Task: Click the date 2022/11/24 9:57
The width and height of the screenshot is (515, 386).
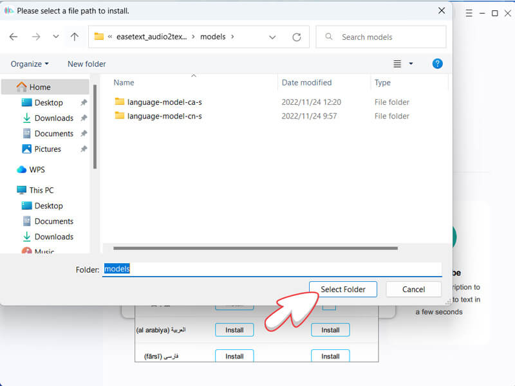Action: 309,116
